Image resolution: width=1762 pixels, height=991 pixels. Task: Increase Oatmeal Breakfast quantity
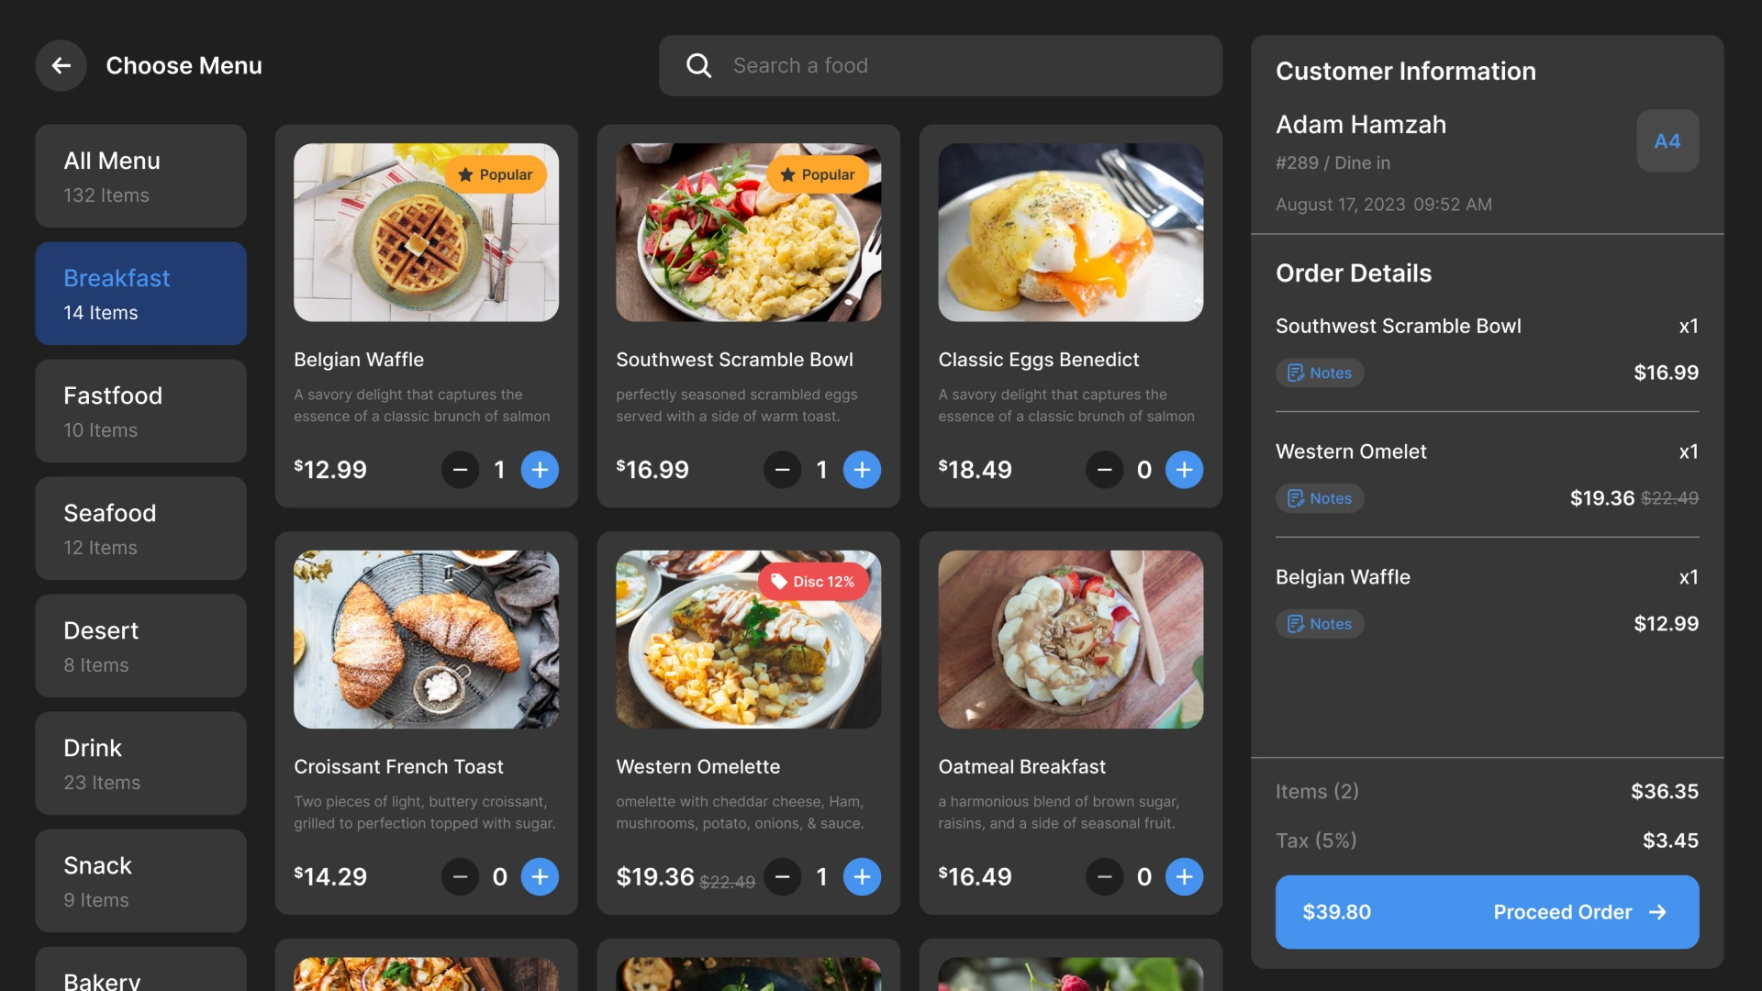pyautogui.click(x=1184, y=876)
